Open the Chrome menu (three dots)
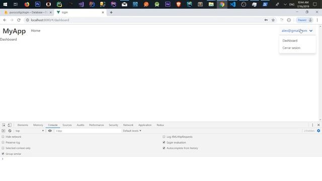Viewport: 322px width, 181px height. point(317,20)
